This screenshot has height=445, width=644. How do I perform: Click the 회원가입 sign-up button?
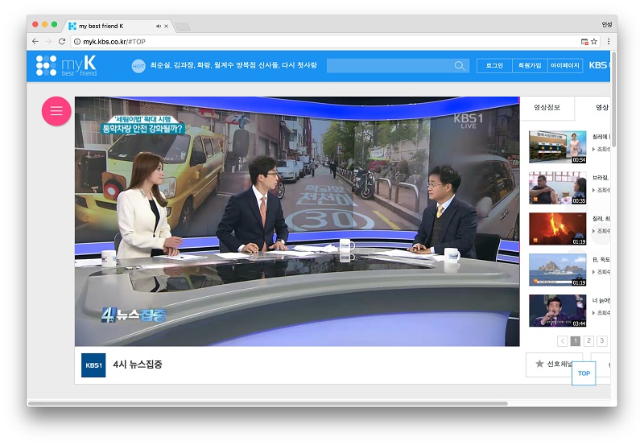coord(530,66)
